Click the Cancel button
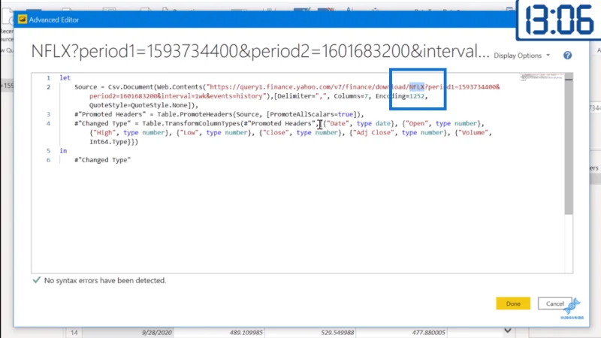The width and height of the screenshot is (601, 338). (554, 303)
